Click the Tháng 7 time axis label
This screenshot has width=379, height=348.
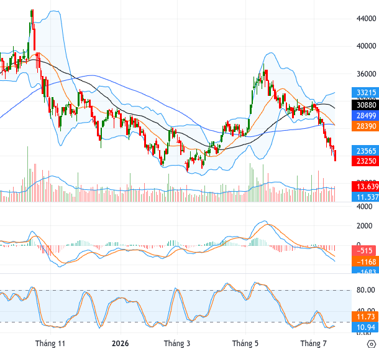tap(314, 343)
